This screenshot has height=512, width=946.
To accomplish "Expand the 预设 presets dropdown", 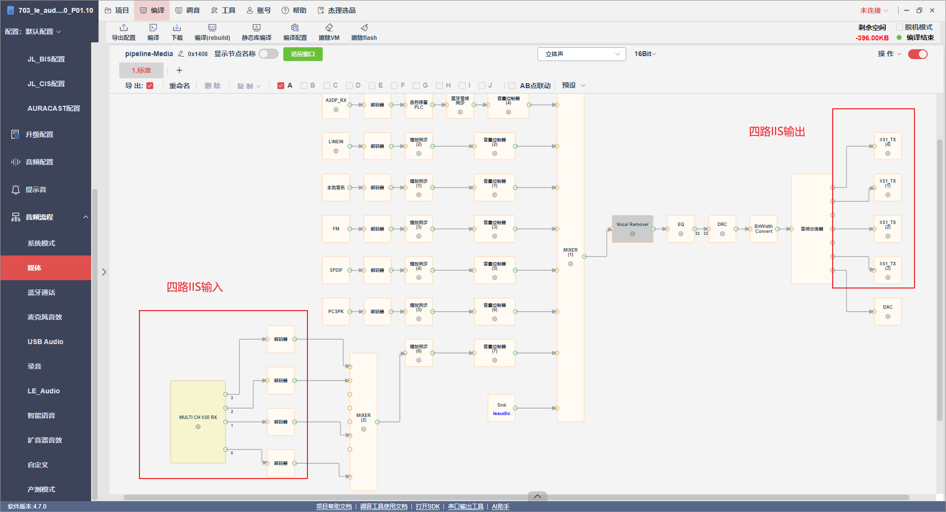I will tap(574, 85).
